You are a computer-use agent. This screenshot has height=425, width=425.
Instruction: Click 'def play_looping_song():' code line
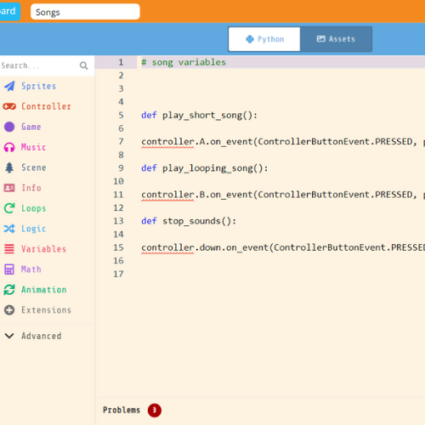coord(205,168)
